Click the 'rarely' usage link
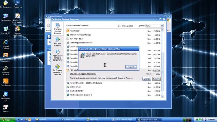 tap(158, 74)
